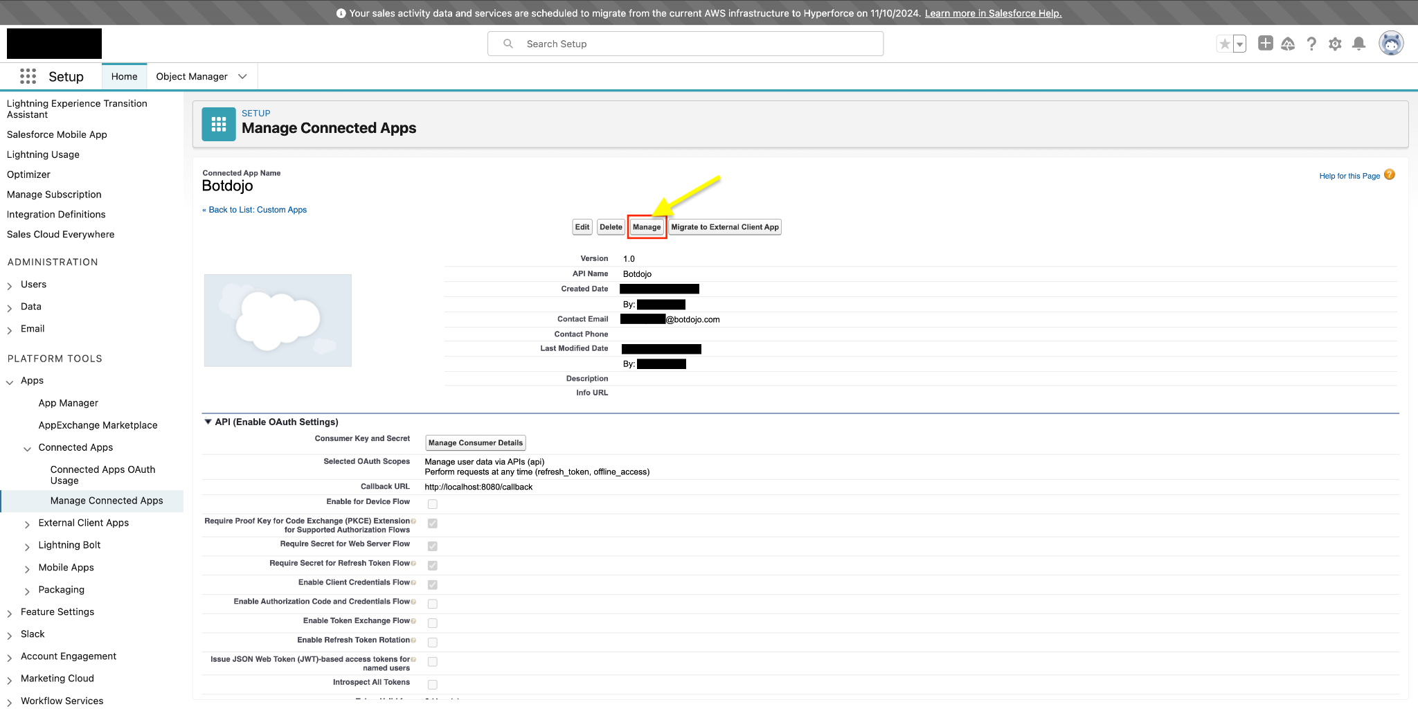Toggle Issue JSON Web Token checkbox

point(433,662)
